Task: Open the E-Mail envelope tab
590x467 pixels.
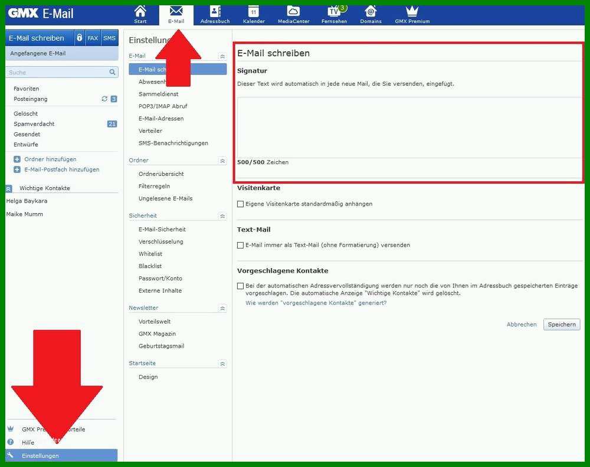Action: (x=176, y=15)
